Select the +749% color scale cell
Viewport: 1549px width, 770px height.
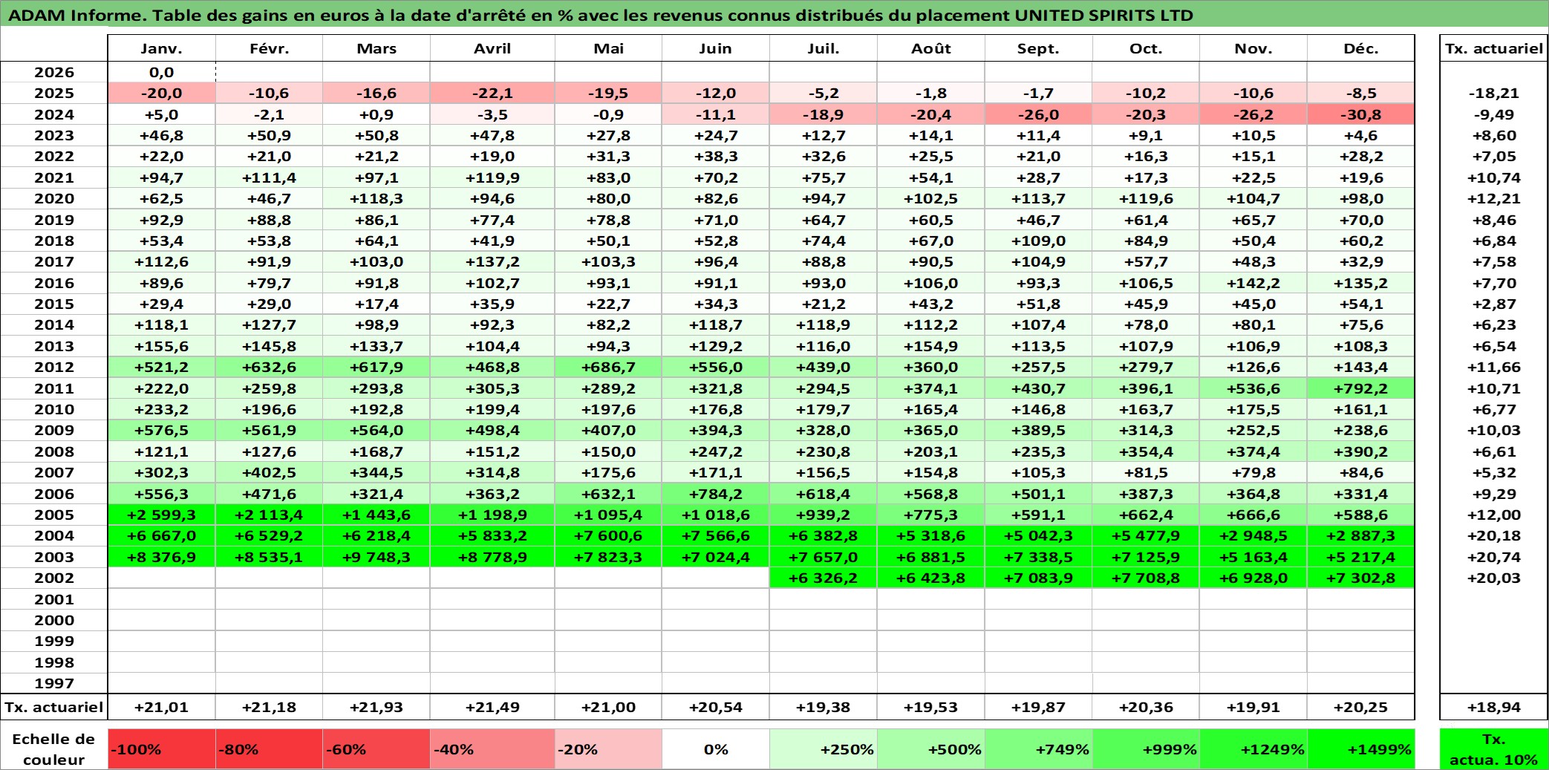[x=1038, y=748]
